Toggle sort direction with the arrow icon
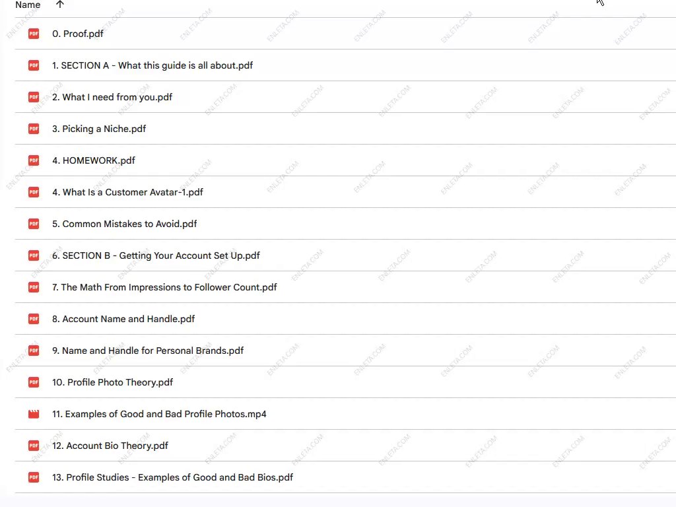 (x=60, y=5)
